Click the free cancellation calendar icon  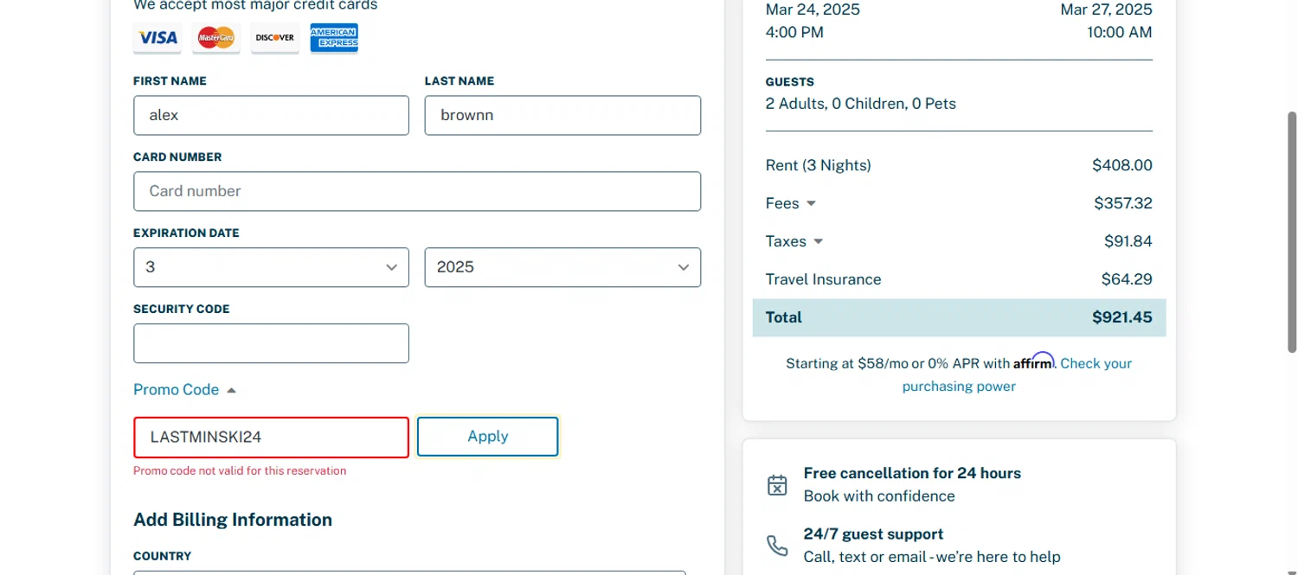point(777,485)
